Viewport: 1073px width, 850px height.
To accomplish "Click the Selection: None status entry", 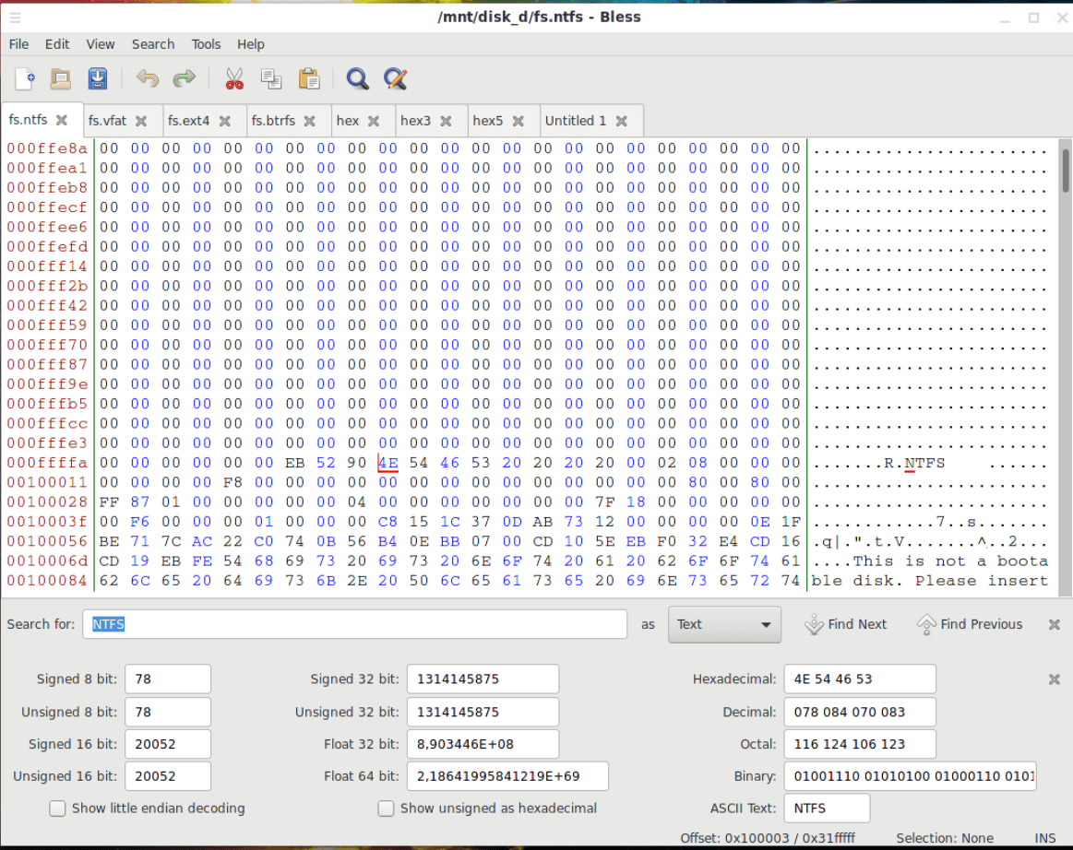I will coord(945,838).
